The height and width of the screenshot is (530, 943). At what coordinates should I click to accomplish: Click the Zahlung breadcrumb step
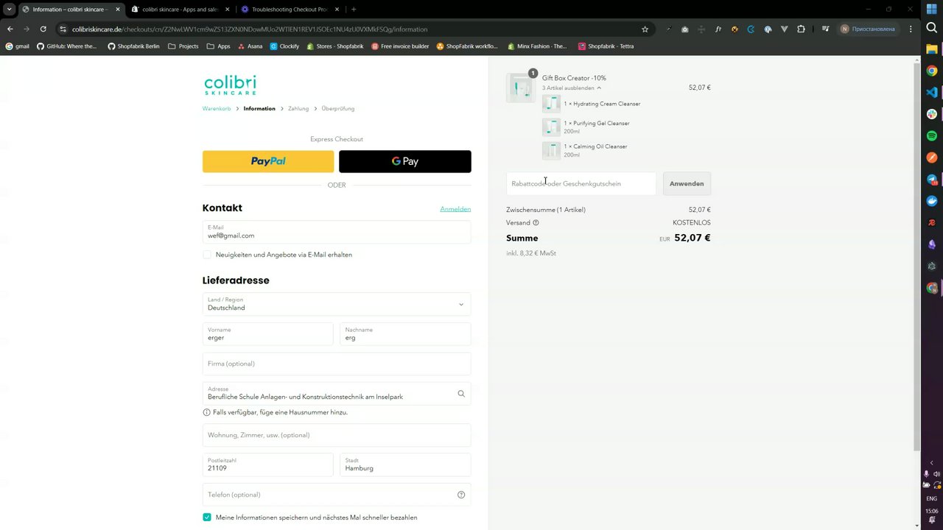tap(298, 108)
